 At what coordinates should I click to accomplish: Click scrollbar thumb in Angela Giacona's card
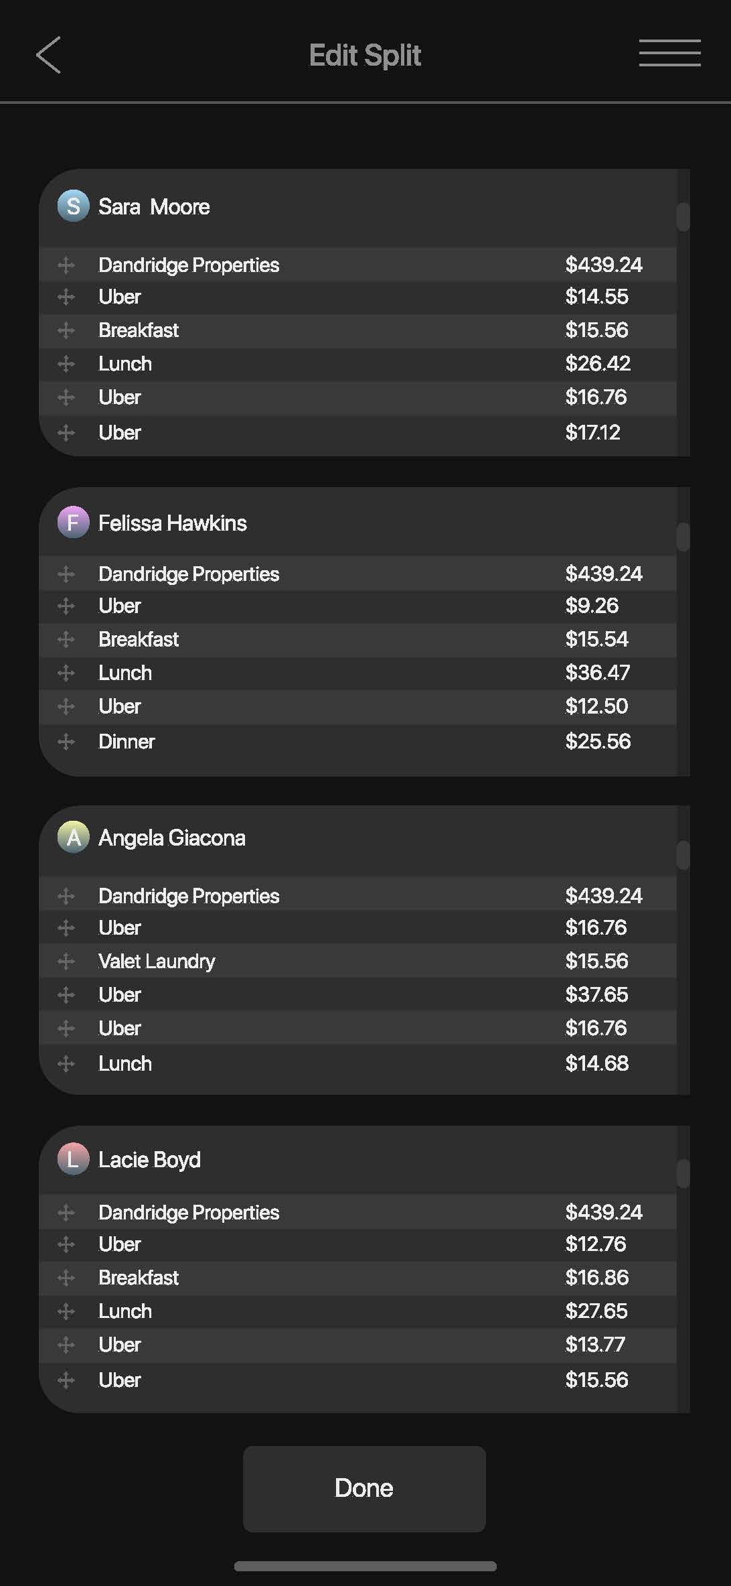point(683,855)
